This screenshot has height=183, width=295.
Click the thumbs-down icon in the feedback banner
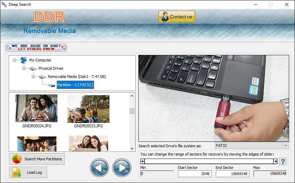[x=64, y=47]
